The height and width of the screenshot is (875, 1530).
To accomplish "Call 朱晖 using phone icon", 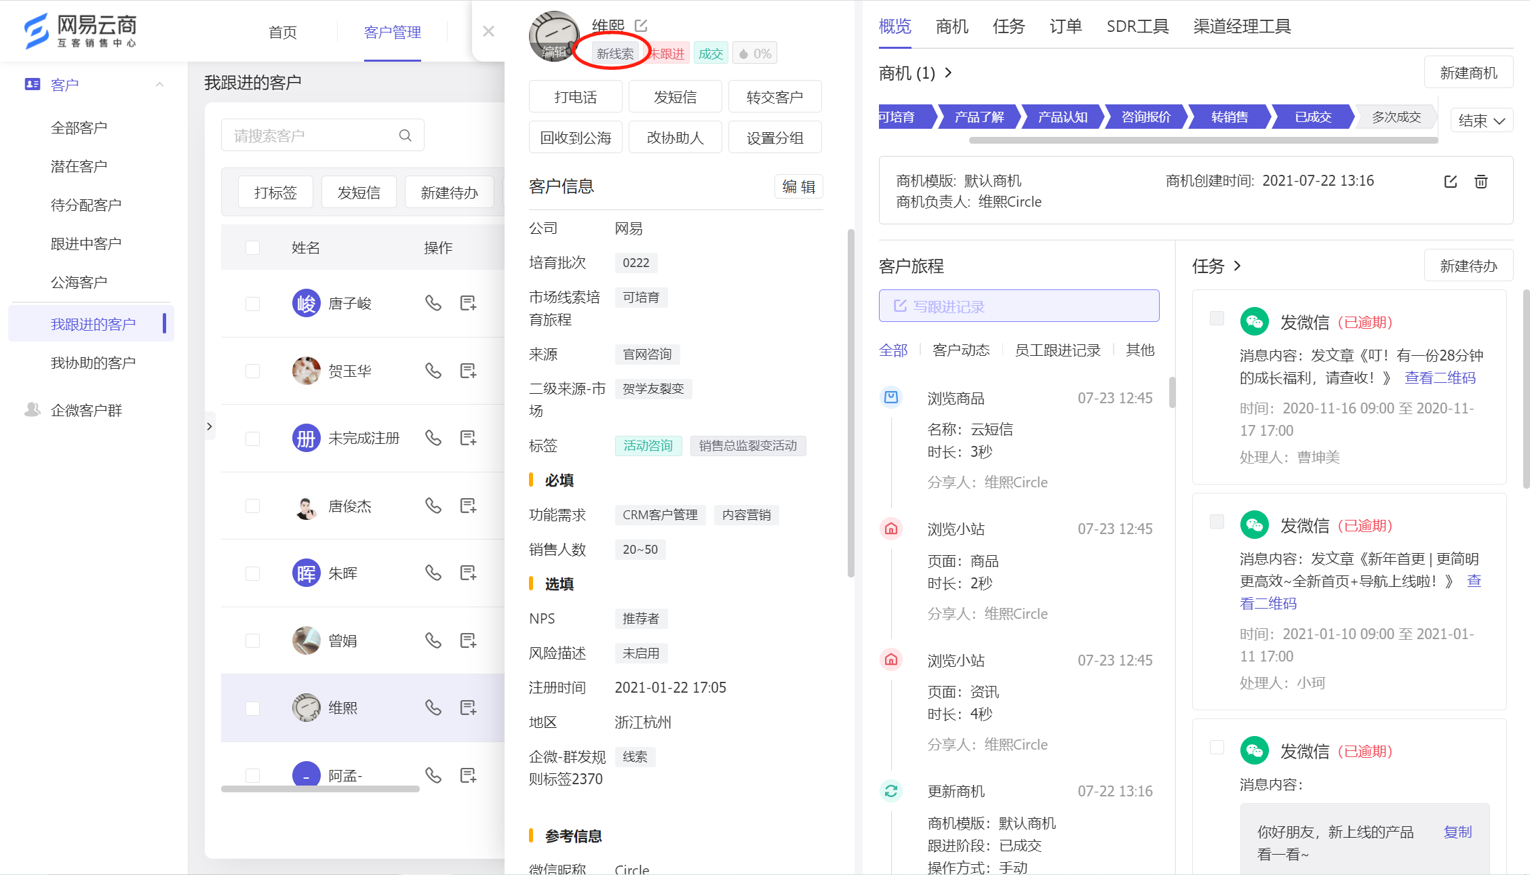I will point(433,573).
